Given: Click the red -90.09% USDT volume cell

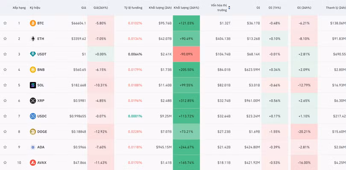Looking at the screenshot, I should click(x=186, y=54).
